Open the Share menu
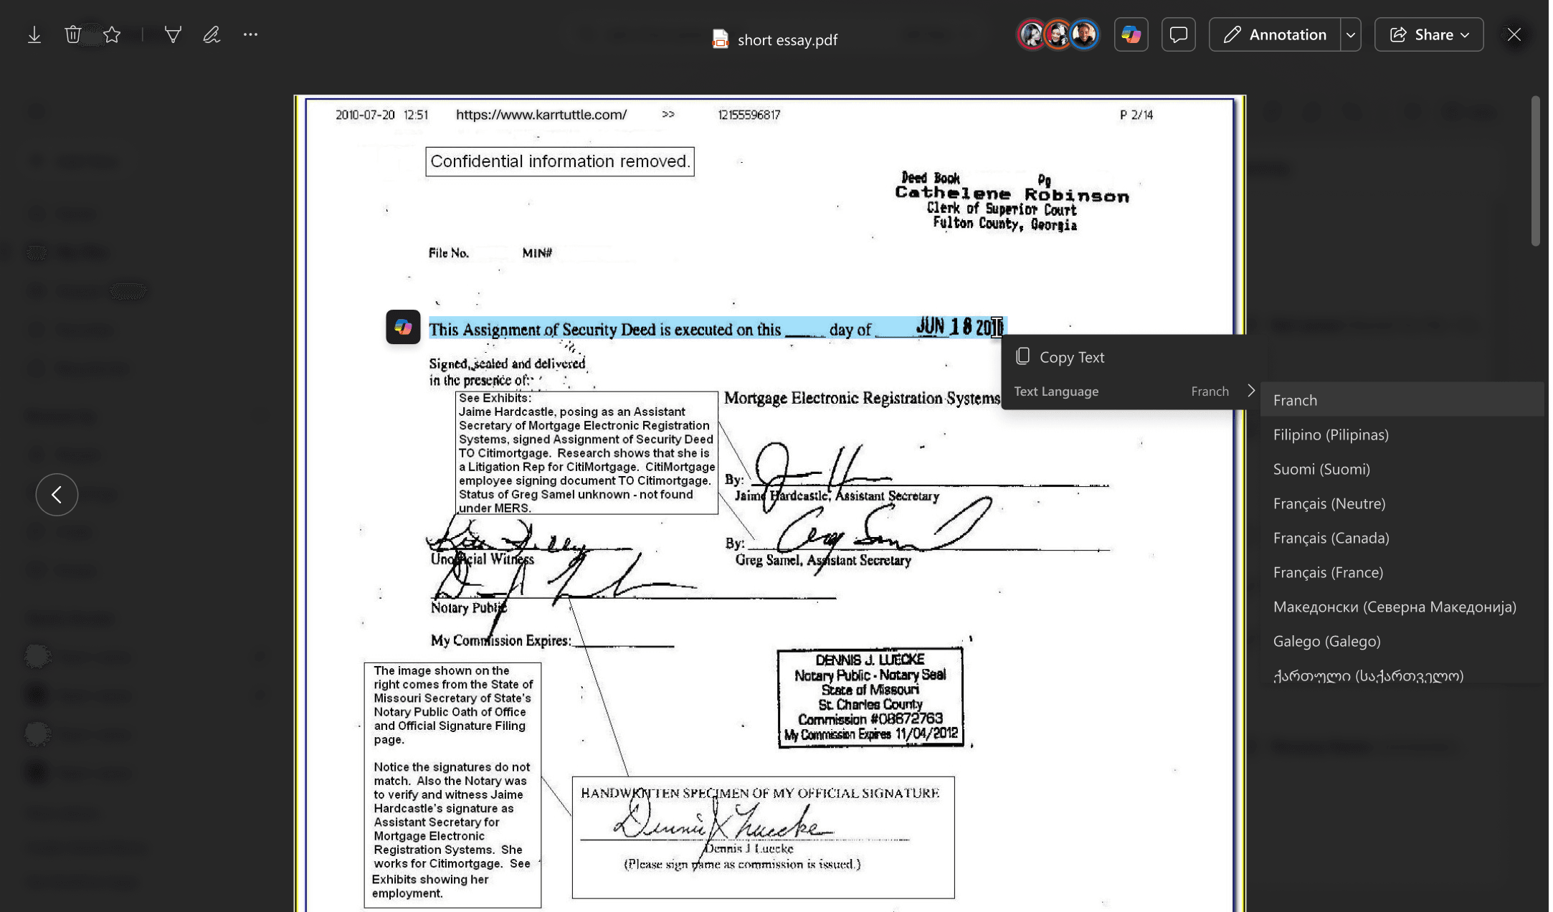Image resolution: width=1553 pixels, height=912 pixels. coord(1430,34)
